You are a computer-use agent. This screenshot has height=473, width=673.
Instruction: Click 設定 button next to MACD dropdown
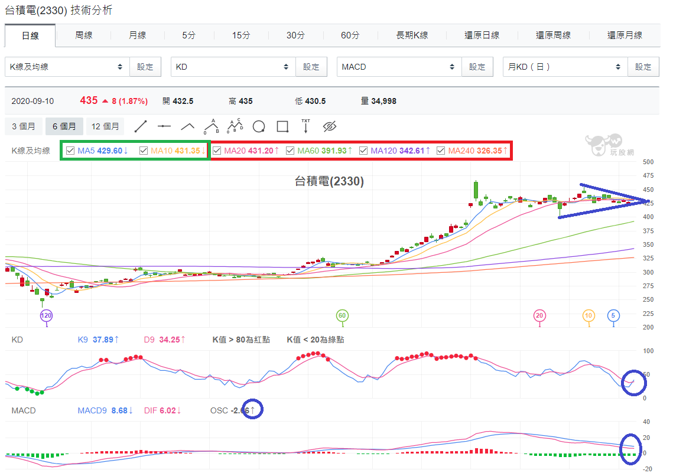[x=477, y=67]
